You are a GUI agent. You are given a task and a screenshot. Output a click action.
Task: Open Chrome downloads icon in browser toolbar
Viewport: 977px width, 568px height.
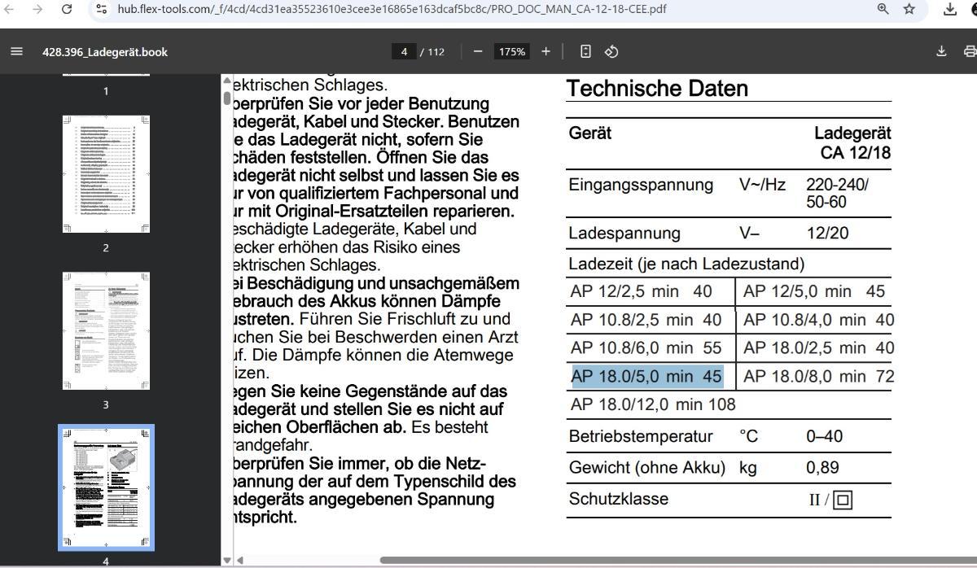[949, 9]
